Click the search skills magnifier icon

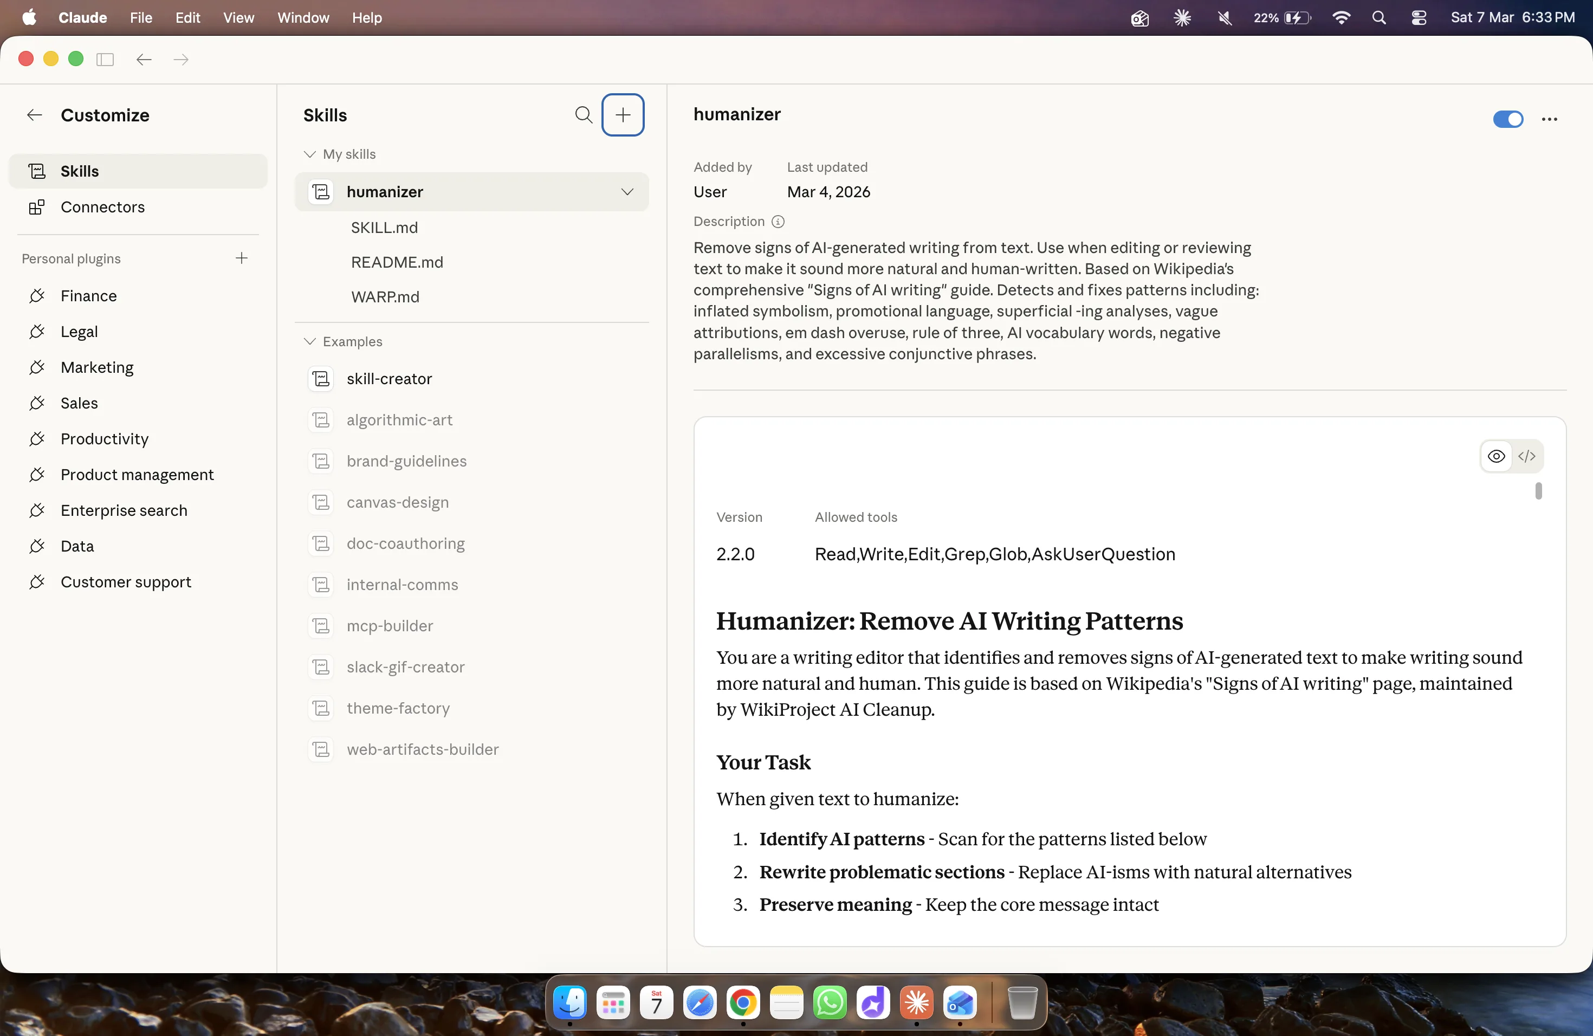pos(583,115)
